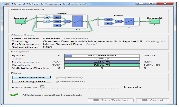The width and height of the screenshot is (179, 107).
Task: Click the performance goal value 0.00
Action: point(148,62)
